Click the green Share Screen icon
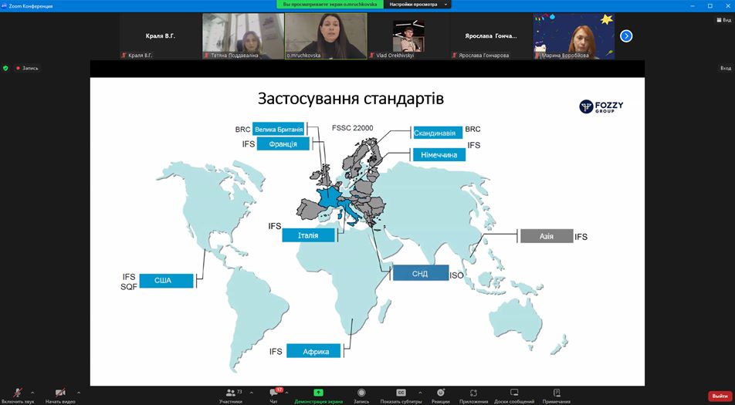 [318, 393]
